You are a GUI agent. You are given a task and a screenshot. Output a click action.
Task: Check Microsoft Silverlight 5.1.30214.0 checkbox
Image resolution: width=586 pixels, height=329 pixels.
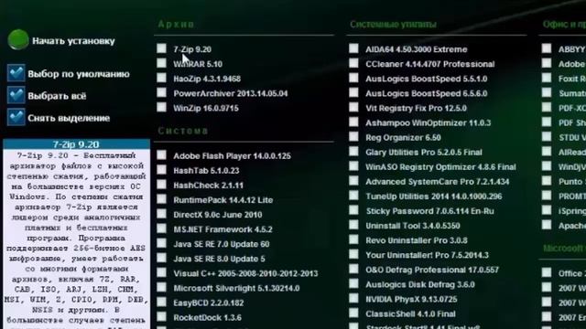[161, 287]
